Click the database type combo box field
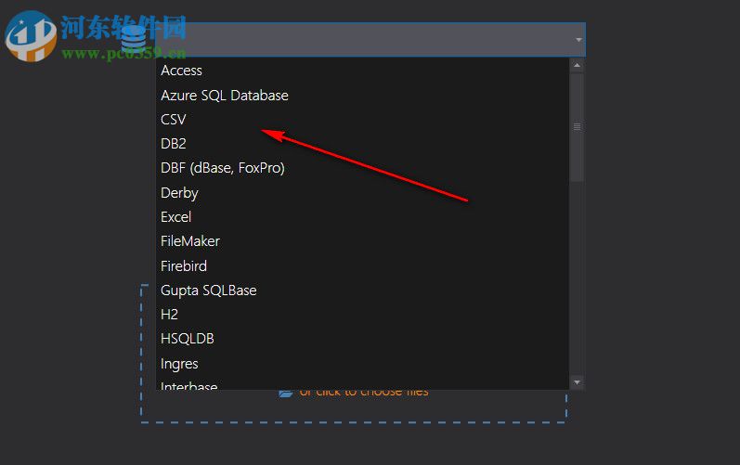This screenshot has width=740, height=465. point(370,40)
